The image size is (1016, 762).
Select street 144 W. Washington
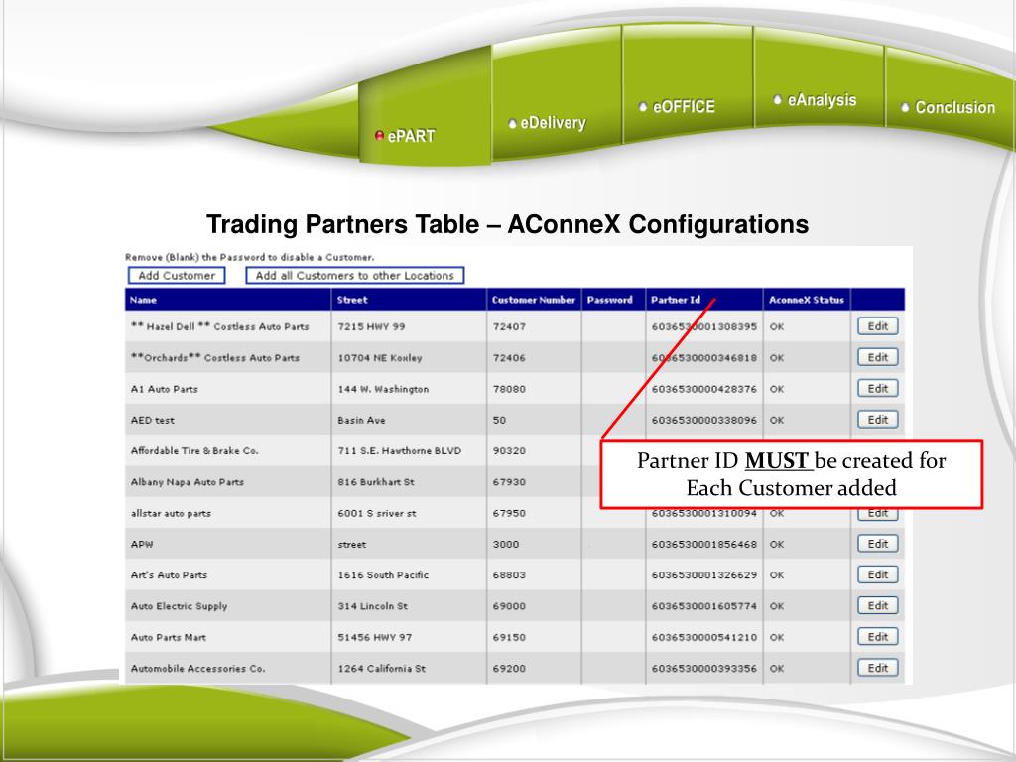click(383, 389)
